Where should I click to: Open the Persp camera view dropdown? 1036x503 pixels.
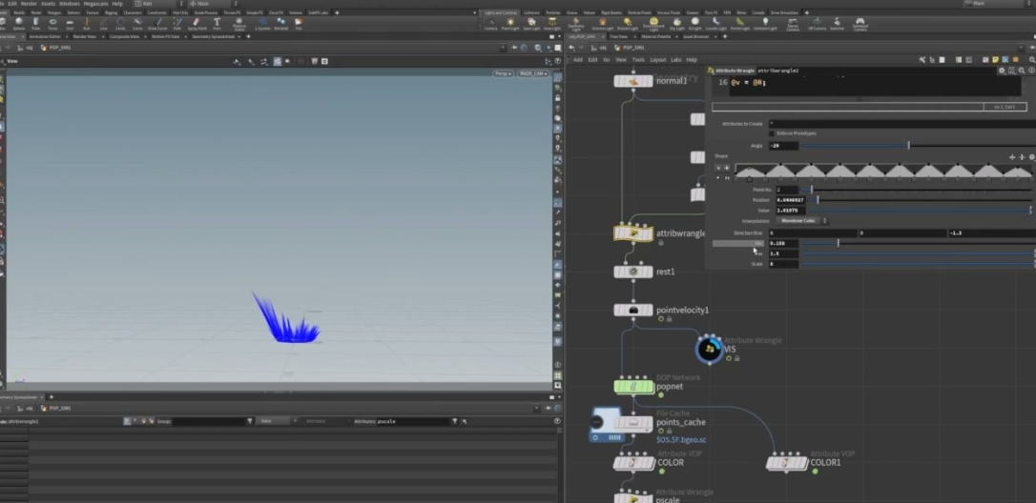tap(502, 73)
